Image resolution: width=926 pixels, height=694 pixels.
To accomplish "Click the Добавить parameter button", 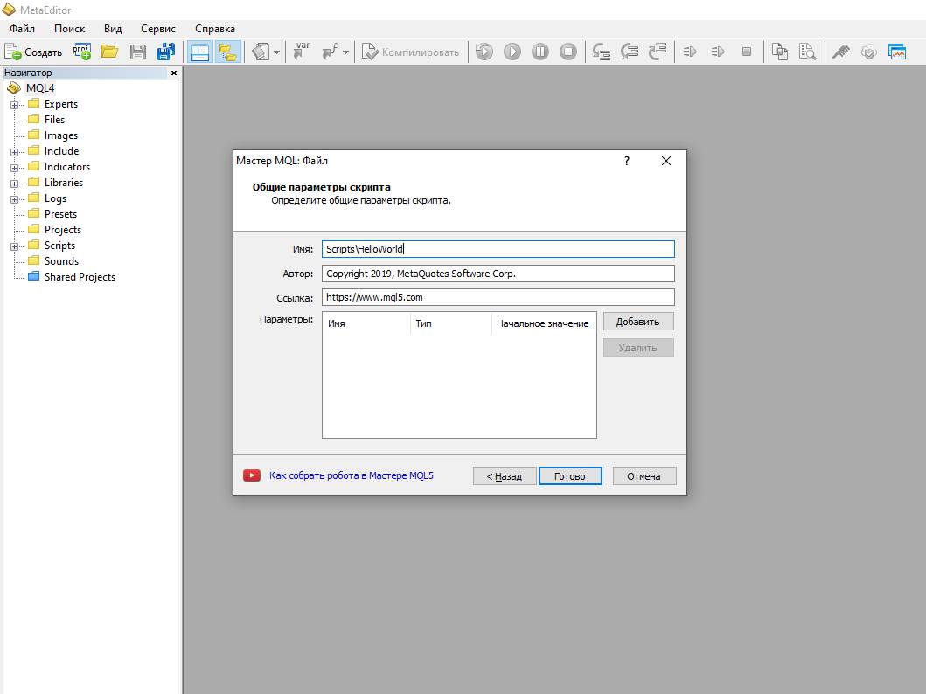I will click(x=637, y=322).
